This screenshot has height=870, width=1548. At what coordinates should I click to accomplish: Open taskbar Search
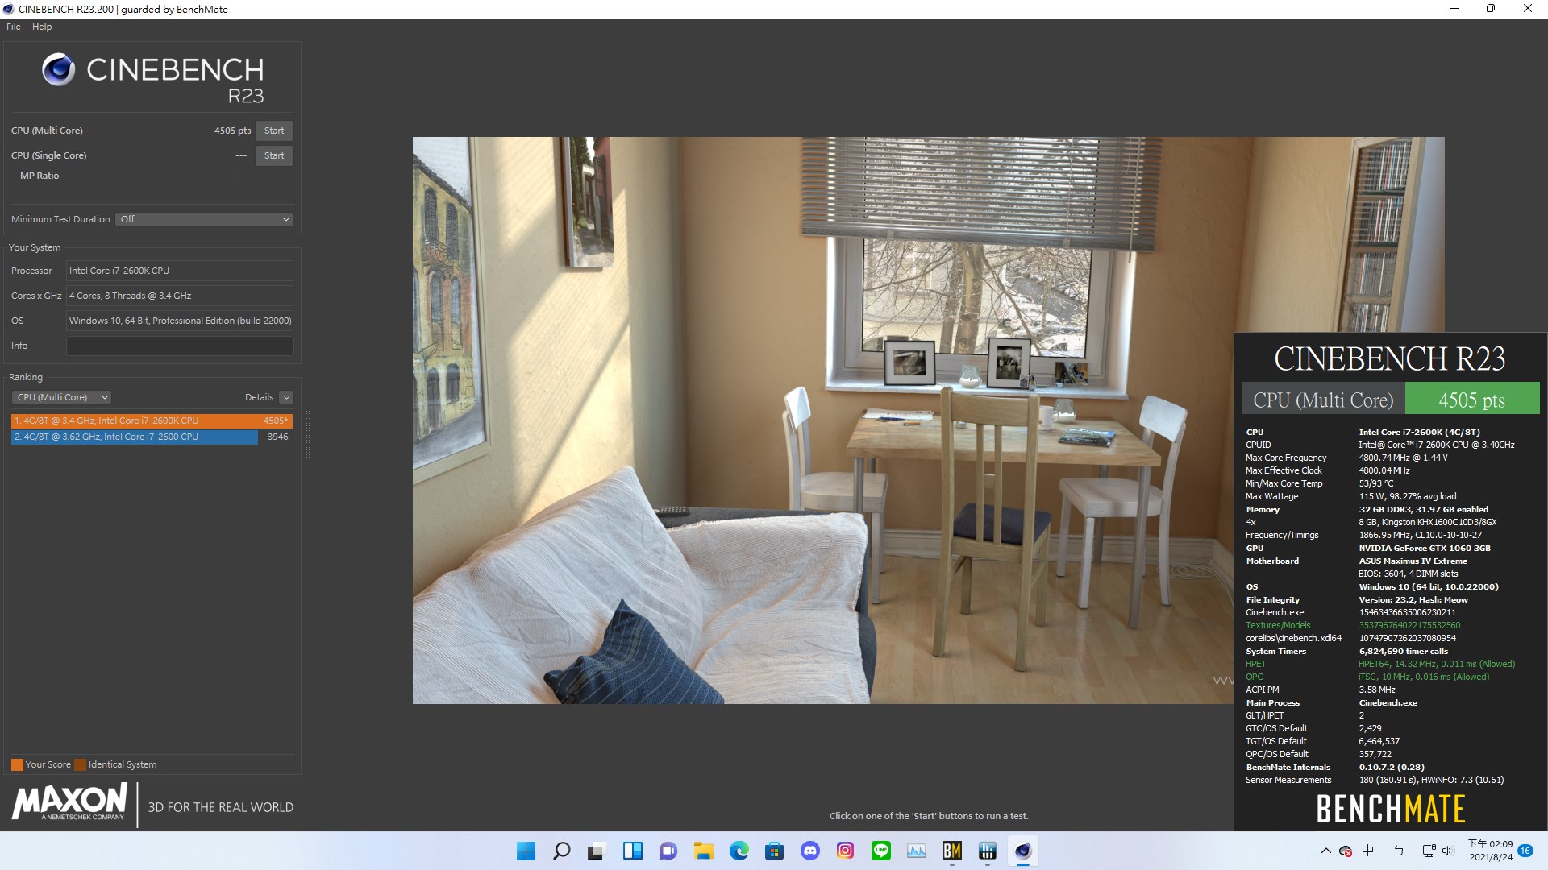pos(561,851)
